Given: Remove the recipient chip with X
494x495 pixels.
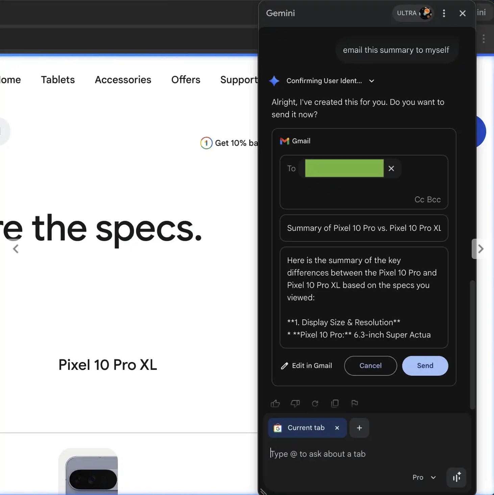Looking at the screenshot, I should click(391, 168).
